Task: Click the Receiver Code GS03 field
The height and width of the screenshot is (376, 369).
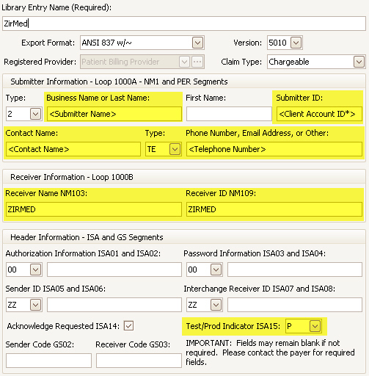Action: pos(139,361)
